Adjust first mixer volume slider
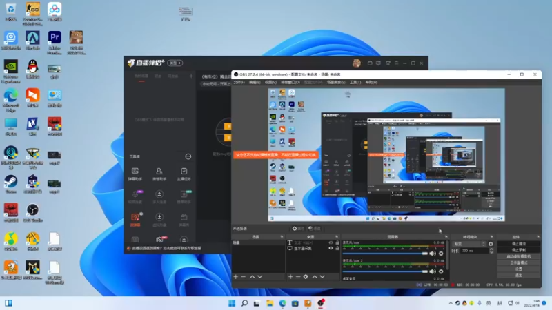The height and width of the screenshot is (310, 552). click(x=385, y=254)
